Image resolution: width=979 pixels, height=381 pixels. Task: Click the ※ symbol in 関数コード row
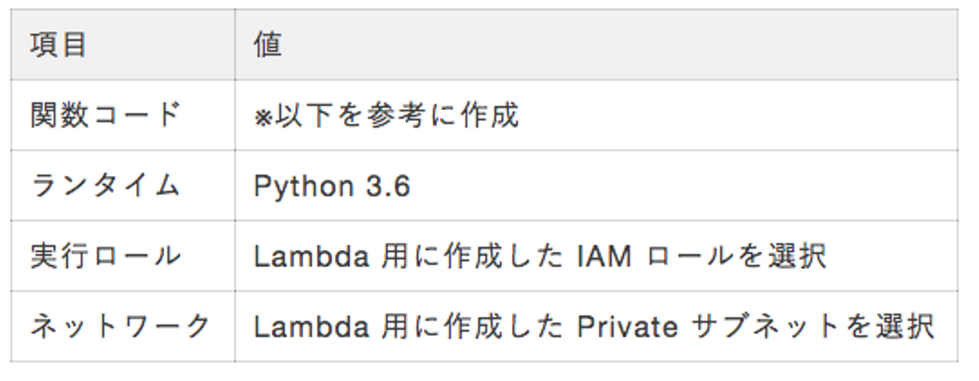(x=262, y=117)
